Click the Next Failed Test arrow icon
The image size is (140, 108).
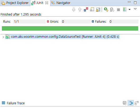click(74, 10)
